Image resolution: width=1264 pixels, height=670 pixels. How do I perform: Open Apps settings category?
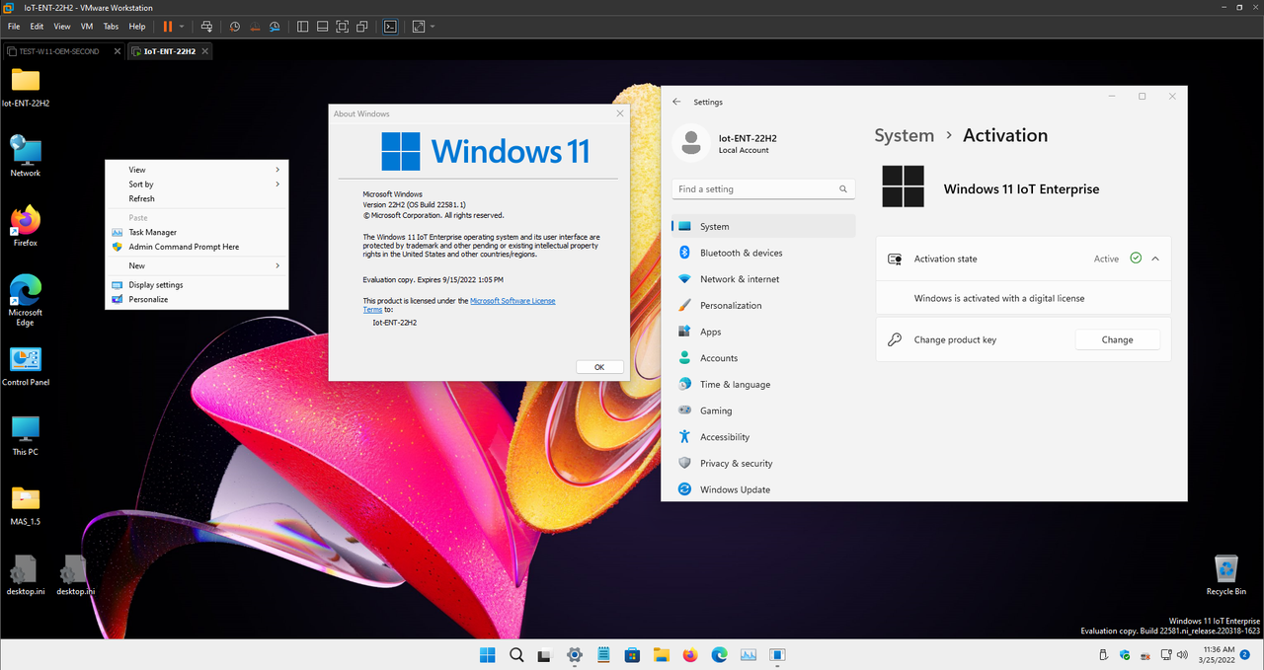[763, 332]
